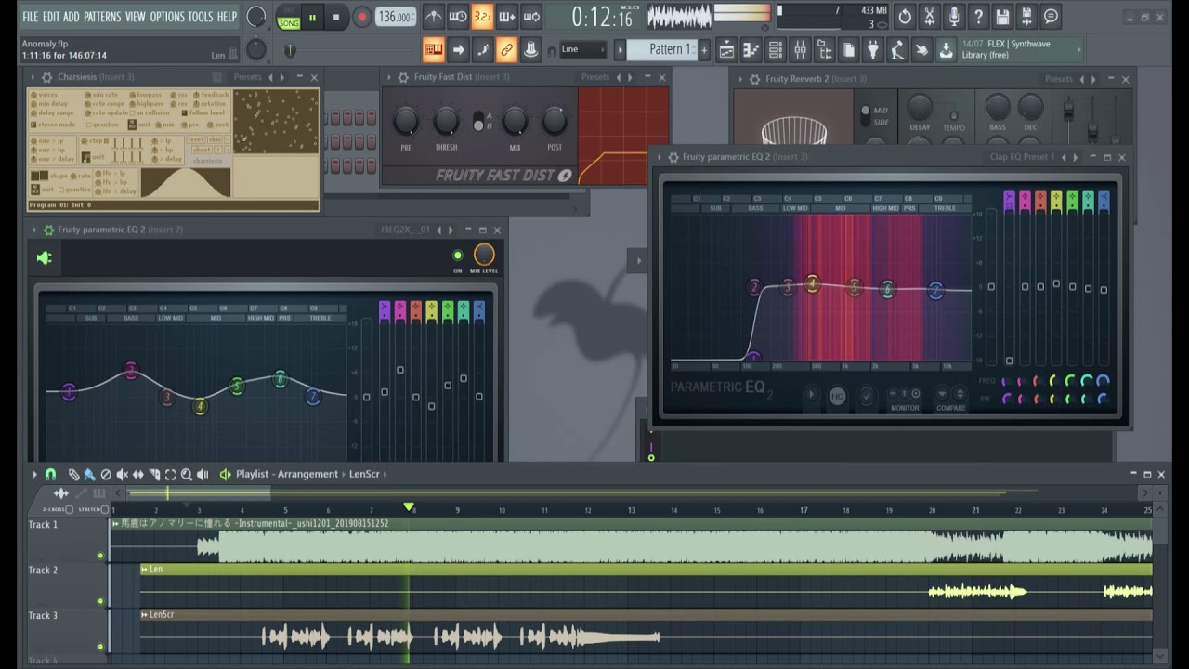Viewport: 1189px width, 669px height.
Task: Click the render as audio file icon
Action: click(1026, 17)
